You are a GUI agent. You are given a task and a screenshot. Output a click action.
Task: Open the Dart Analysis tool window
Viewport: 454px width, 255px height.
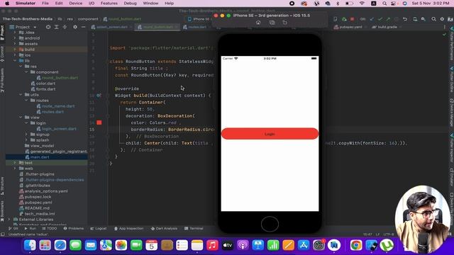click(x=164, y=228)
